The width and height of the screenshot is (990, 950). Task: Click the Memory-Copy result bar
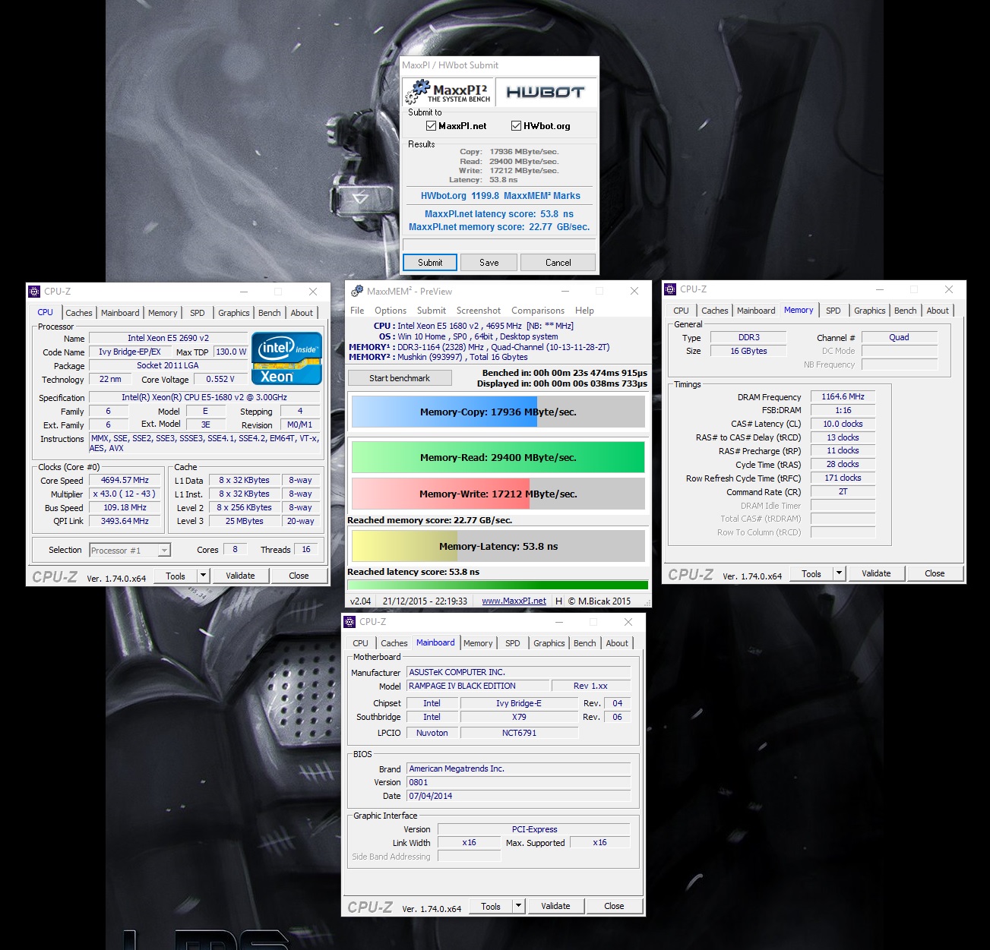(498, 412)
